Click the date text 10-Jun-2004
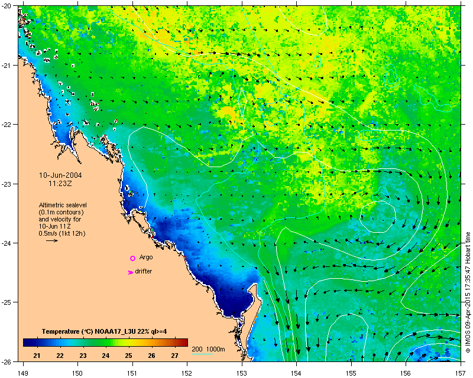473x378 pixels. coord(60,175)
